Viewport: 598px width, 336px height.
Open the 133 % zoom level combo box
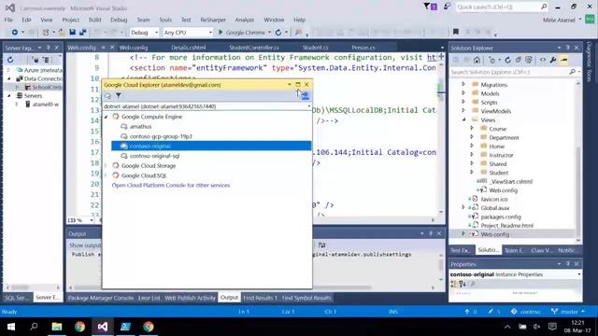80,220
